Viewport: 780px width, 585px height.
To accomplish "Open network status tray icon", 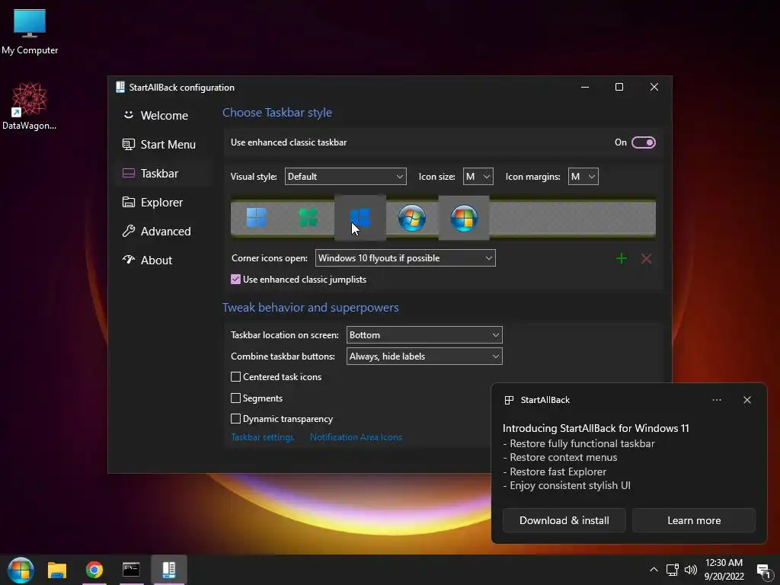I will pos(673,570).
